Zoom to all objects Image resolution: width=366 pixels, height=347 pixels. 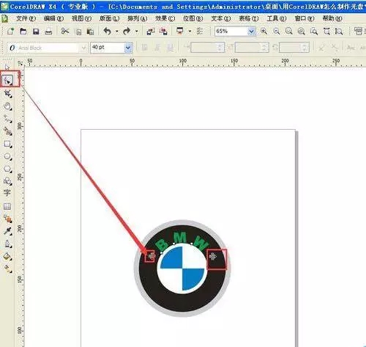pos(302,31)
